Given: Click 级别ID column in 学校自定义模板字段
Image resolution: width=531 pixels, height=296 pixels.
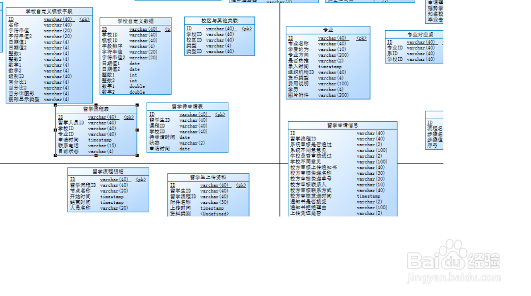Looking at the screenshot, I should pyautogui.click(x=16, y=76).
